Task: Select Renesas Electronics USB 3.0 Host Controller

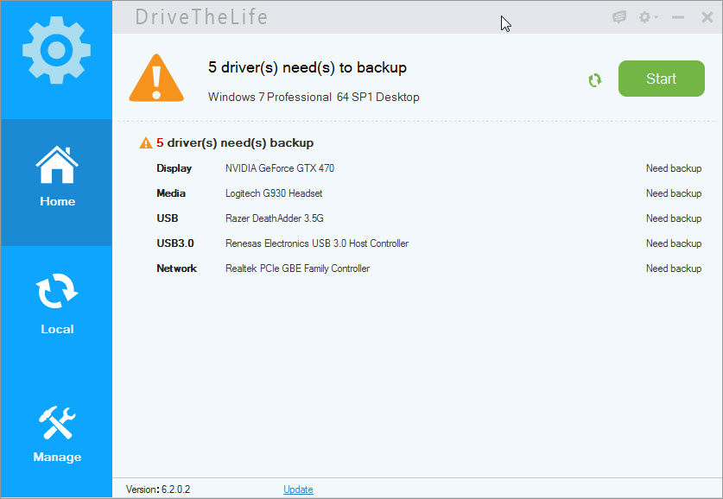Action: point(317,243)
